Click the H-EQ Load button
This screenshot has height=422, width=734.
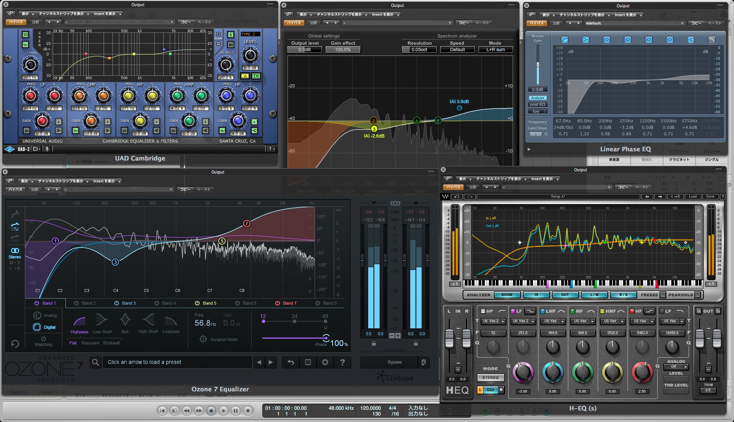(x=693, y=196)
